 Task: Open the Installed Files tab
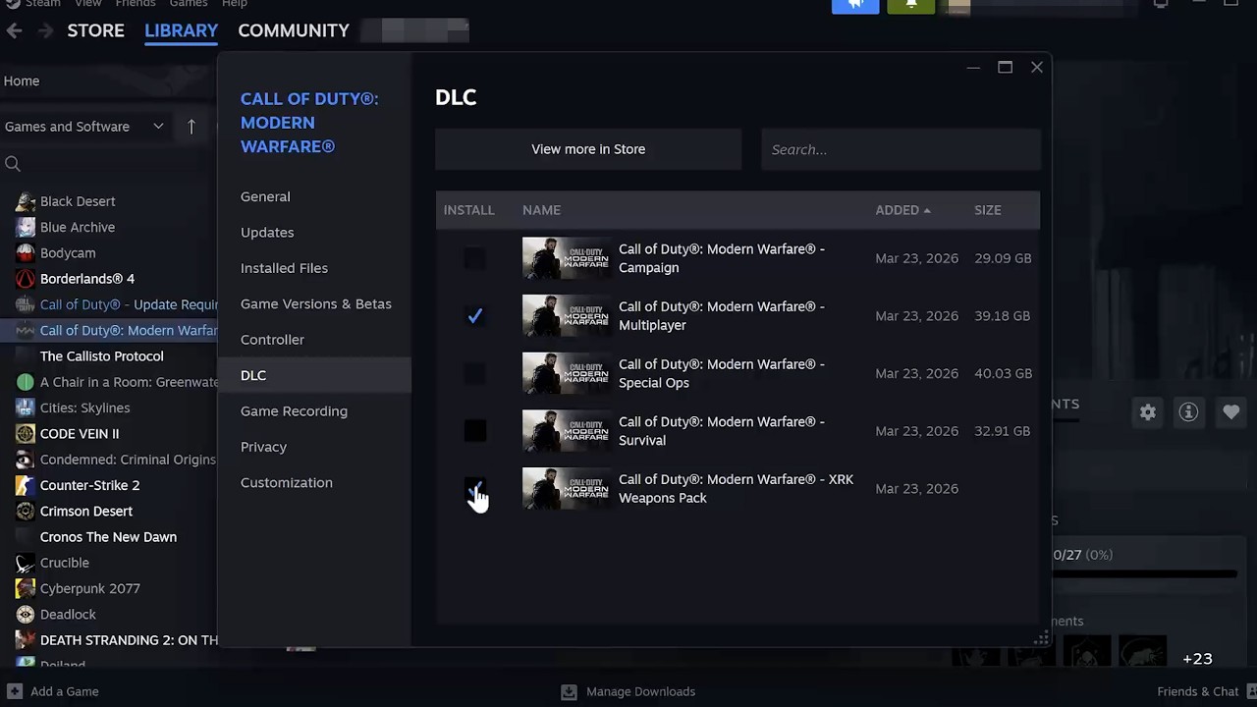pos(314,268)
